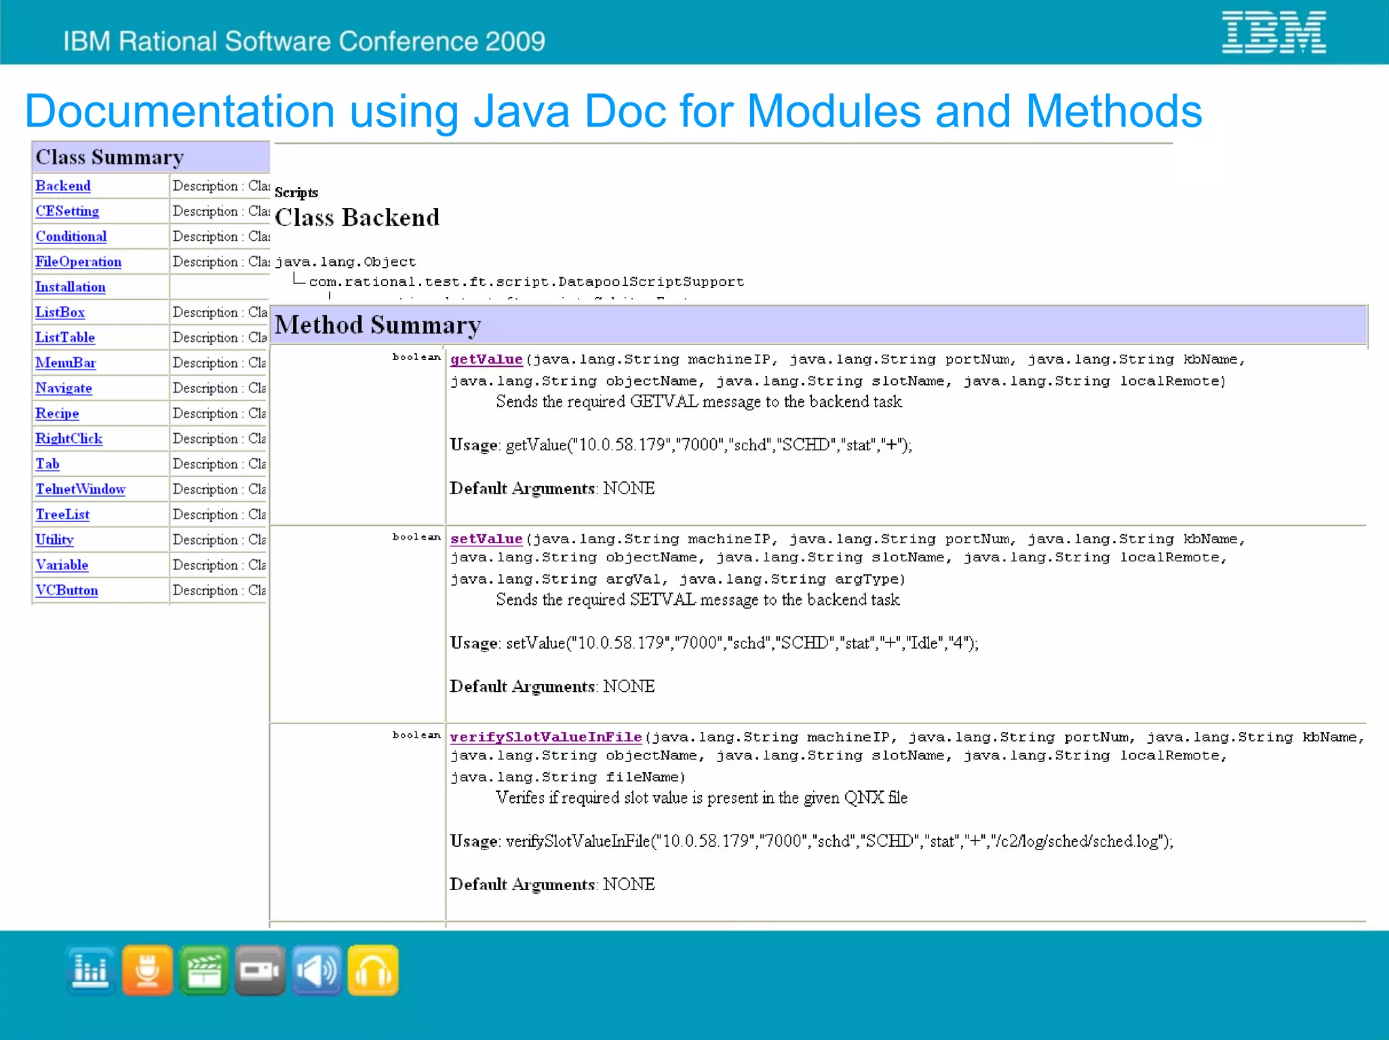Click the slide title 'Documentation using Java Doc'
Image resolution: width=1389 pixels, height=1040 pixels.
(613, 111)
